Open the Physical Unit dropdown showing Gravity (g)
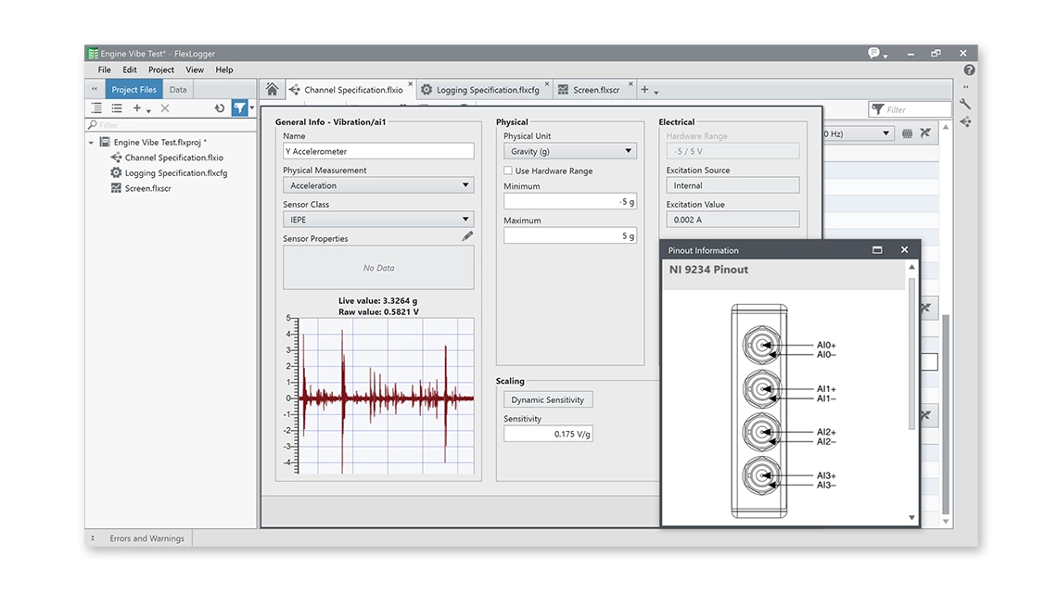The width and height of the screenshot is (1057, 594). click(x=569, y=151)
